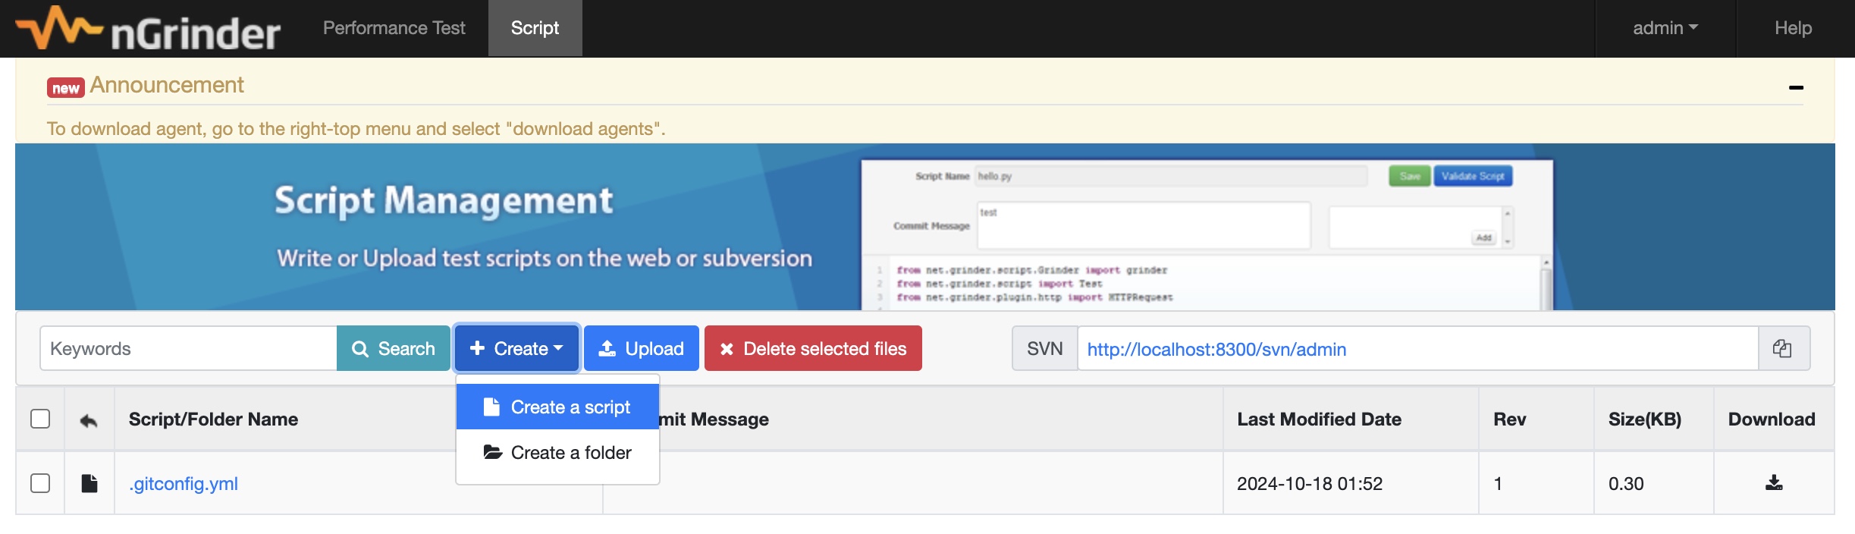Viewport: 1855px width, 534px height.
Task: Click the SVN URL field
Action: pos(1417,349)
